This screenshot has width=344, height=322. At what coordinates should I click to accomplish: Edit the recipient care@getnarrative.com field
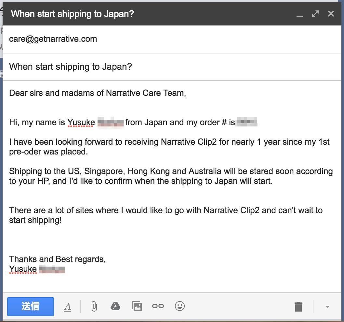coord(172,39)
